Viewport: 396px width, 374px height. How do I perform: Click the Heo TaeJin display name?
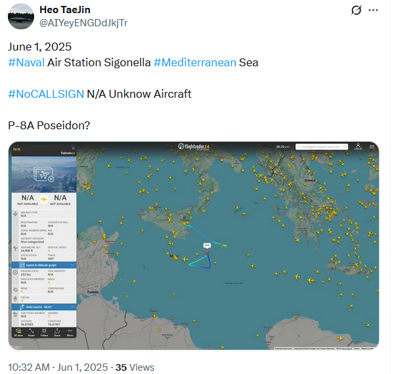coord(65,10)
